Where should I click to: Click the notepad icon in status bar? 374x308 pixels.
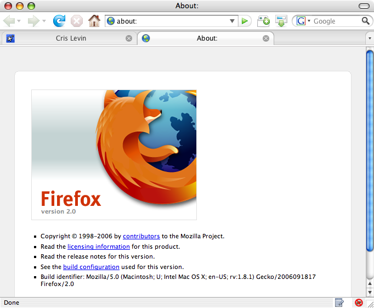pyautogui.click(x=339, y=303)
